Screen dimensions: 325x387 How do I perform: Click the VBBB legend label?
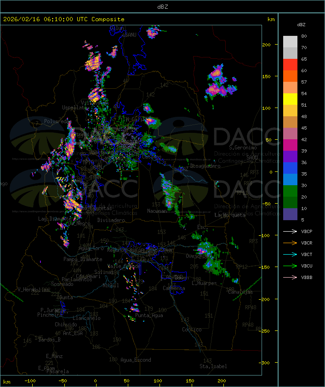[x=307, y=278]
